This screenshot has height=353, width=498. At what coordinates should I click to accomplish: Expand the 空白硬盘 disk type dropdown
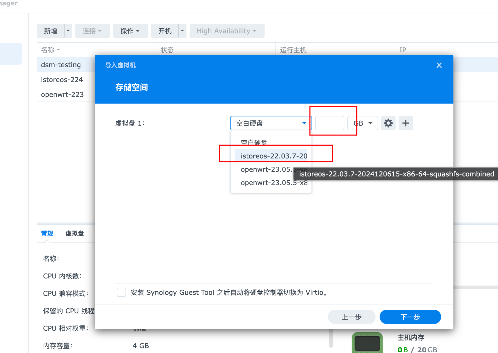pos(271,123)
